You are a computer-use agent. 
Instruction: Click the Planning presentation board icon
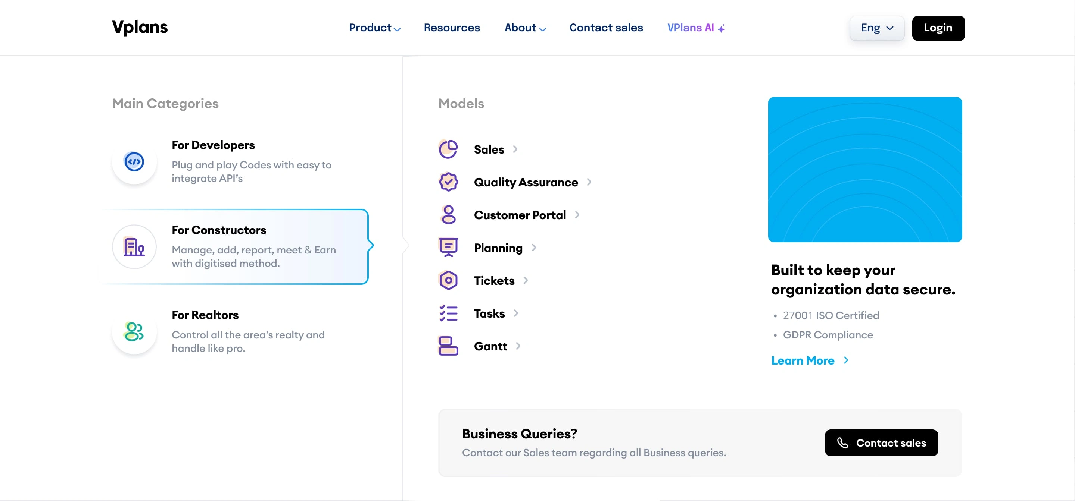click(448, 248)
